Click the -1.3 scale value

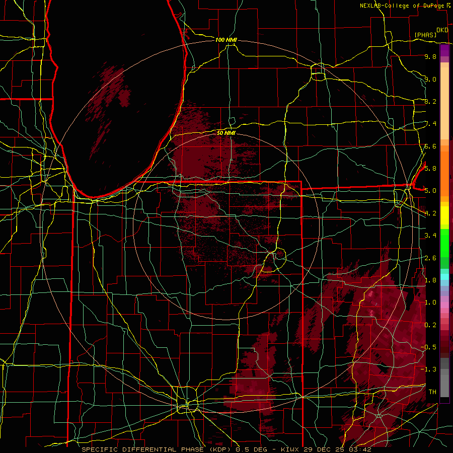[x=428, y=369]
